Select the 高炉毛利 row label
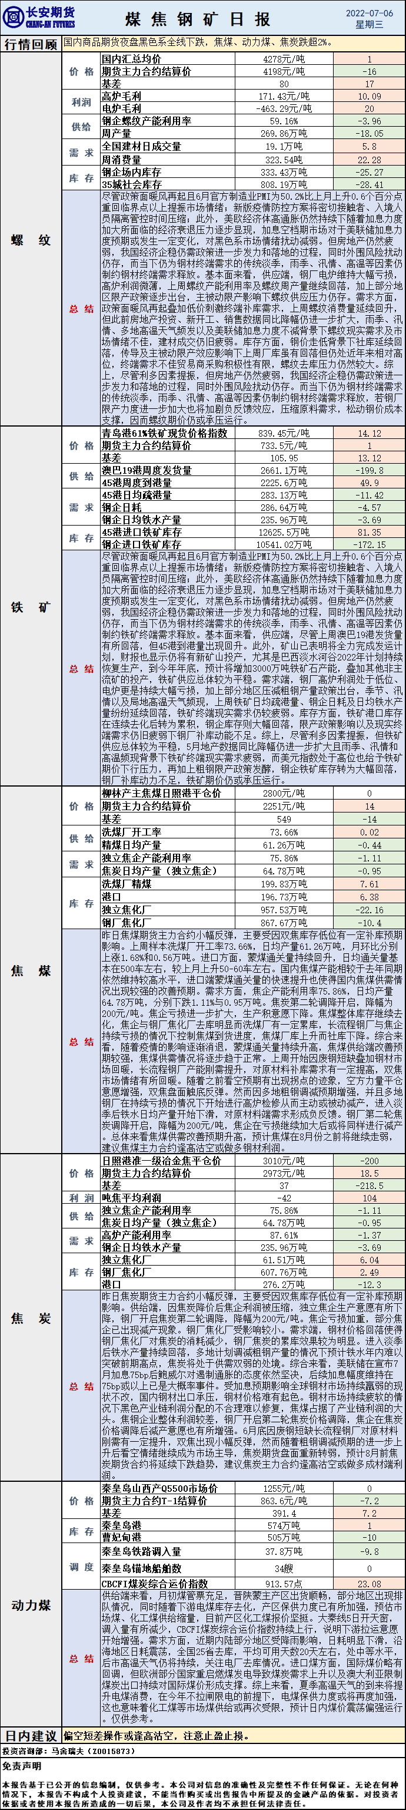Screen dimensions: 406x1810 (x=121, y=95)
